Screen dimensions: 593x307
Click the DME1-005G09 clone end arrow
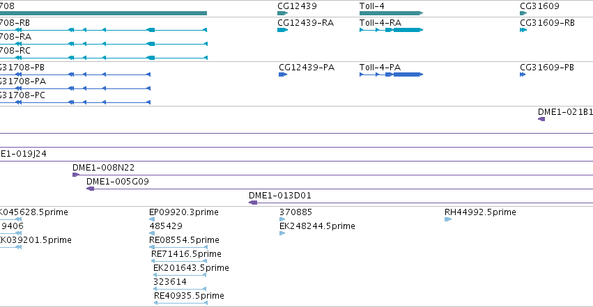click(90, 189)
